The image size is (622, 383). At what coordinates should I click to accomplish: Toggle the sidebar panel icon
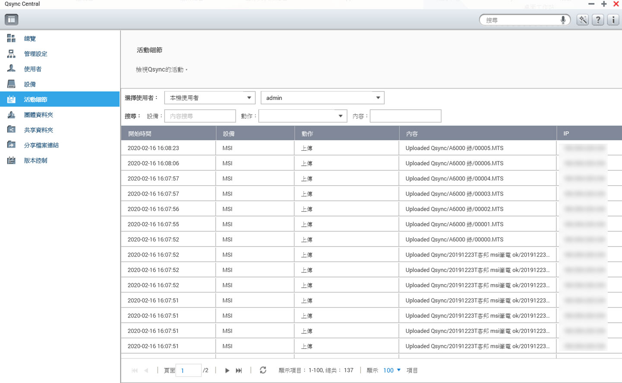click(12, 19)
